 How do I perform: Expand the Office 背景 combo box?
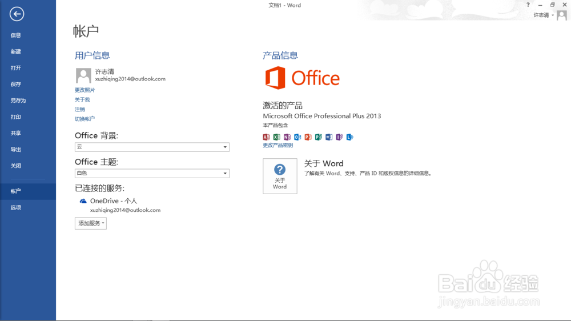pyautogui.click(x=152, y=147)
